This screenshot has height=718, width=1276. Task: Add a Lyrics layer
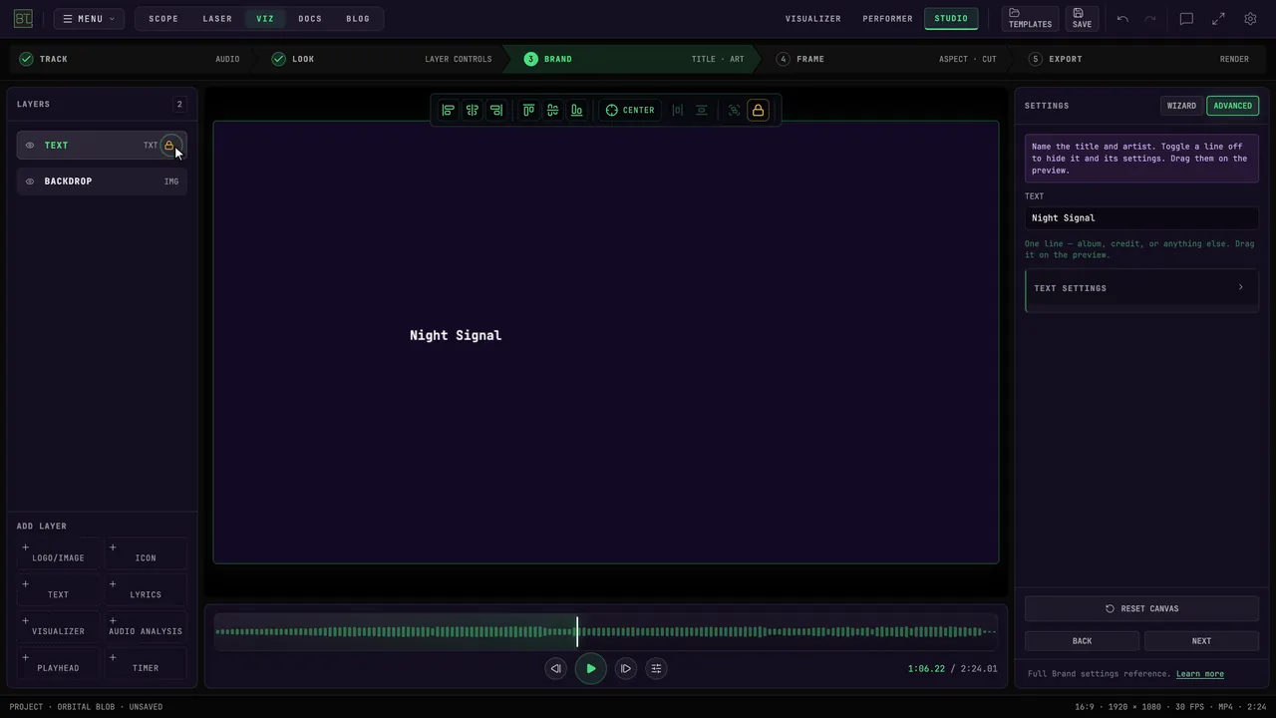(x=146, y=589)
